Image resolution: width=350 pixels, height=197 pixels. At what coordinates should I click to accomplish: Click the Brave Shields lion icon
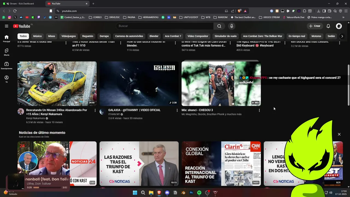coord(239,11)
